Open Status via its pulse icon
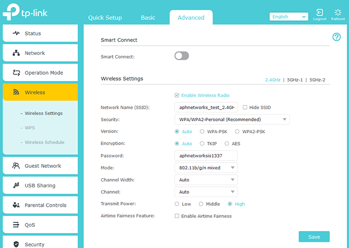Viewport: 349px width, 248px height. (16, 33)
